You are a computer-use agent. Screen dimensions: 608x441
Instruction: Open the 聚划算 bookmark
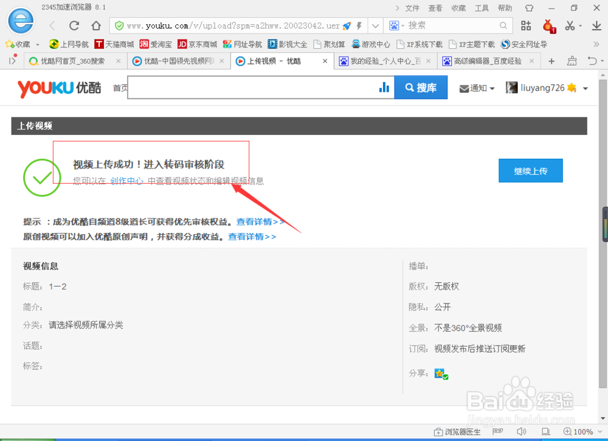click(x=329, y=44)
